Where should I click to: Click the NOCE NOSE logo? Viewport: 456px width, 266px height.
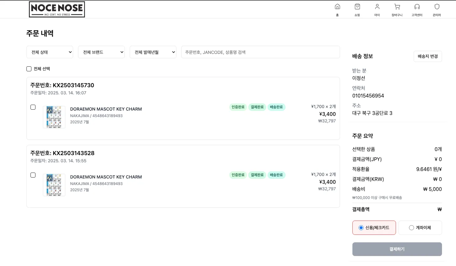click(57, 9)
